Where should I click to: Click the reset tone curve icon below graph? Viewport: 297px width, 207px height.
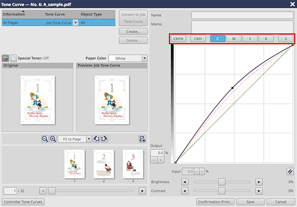pos(290,171)
